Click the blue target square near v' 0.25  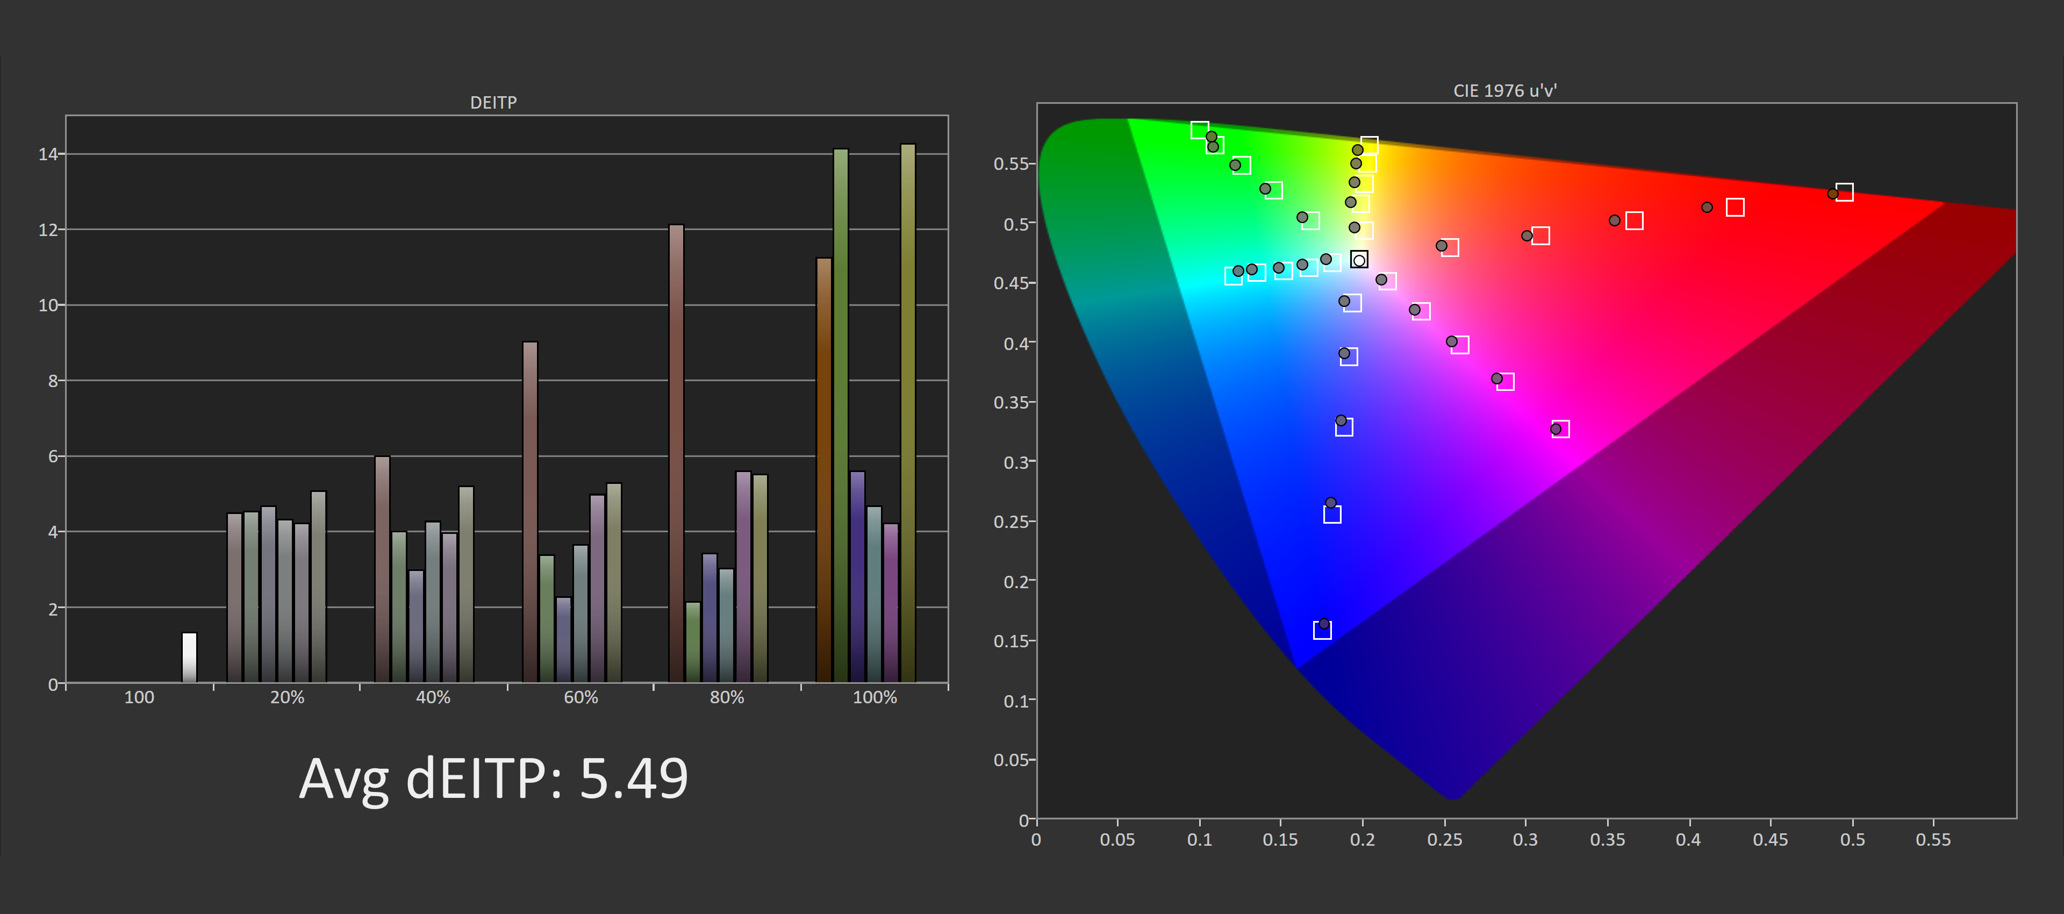click(1332, 514)
